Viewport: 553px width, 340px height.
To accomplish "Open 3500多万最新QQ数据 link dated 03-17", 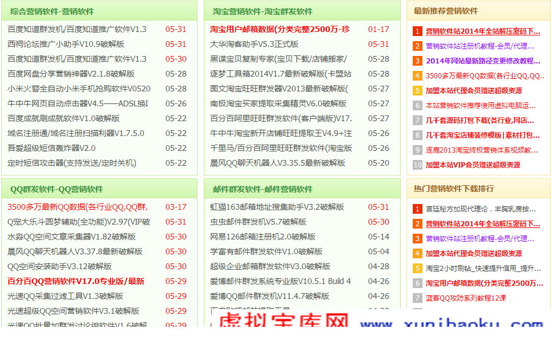I will tap(78, 207).
